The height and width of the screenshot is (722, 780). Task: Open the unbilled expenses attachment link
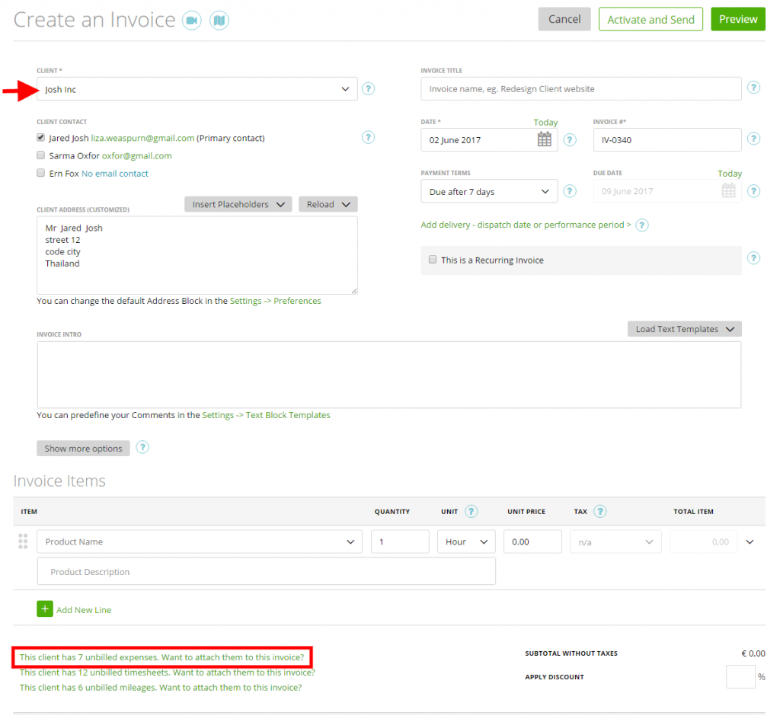coord(160,657)
